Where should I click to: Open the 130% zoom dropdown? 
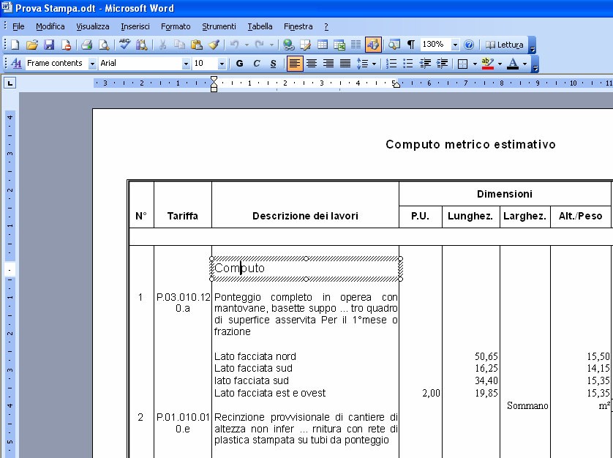coord(455,45)
